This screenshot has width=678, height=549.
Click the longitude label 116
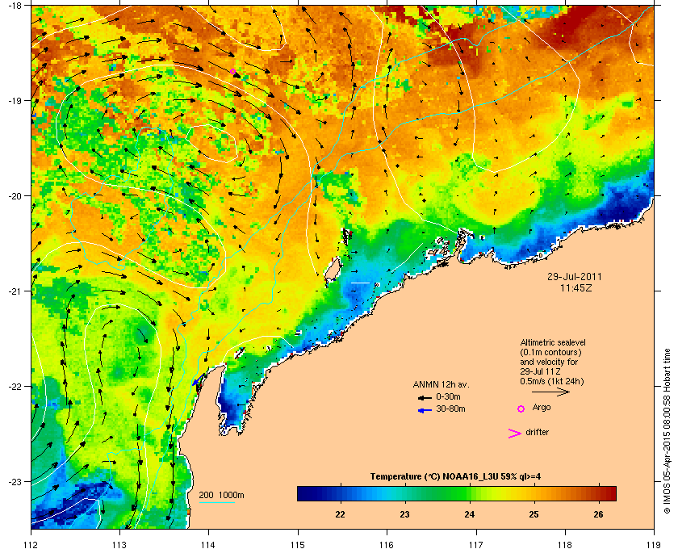coord(387,544)
